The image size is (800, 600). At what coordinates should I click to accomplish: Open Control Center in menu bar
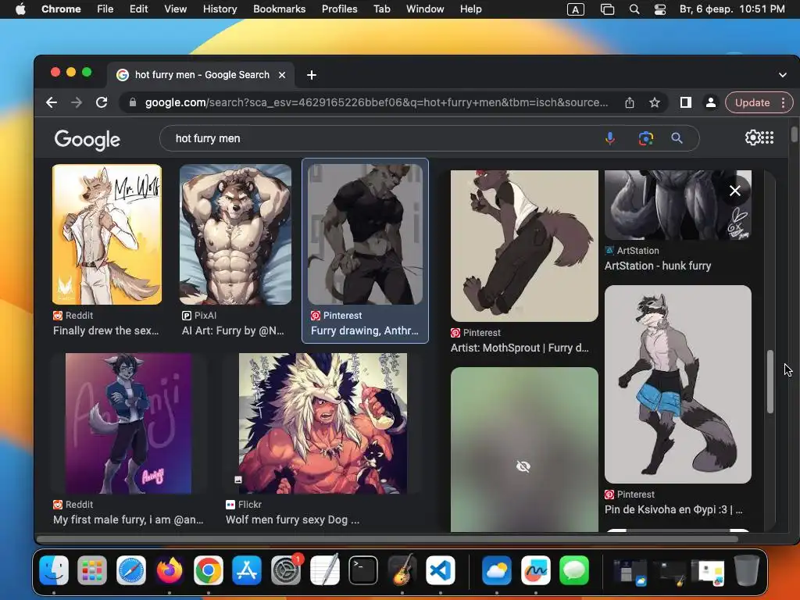[x=659, y=9]
